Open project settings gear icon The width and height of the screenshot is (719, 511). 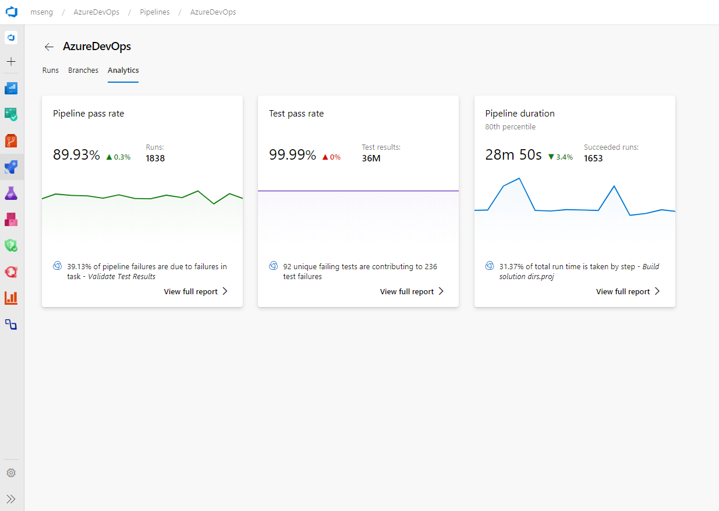pos(11,473)
